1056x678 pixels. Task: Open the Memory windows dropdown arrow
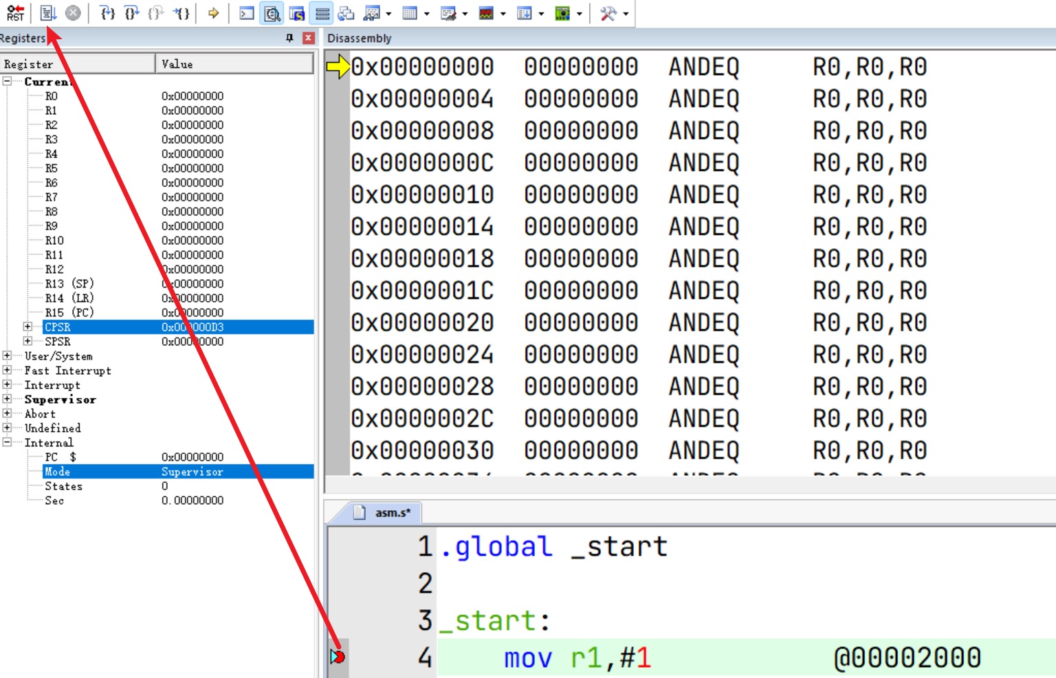[x=427, y=14]
